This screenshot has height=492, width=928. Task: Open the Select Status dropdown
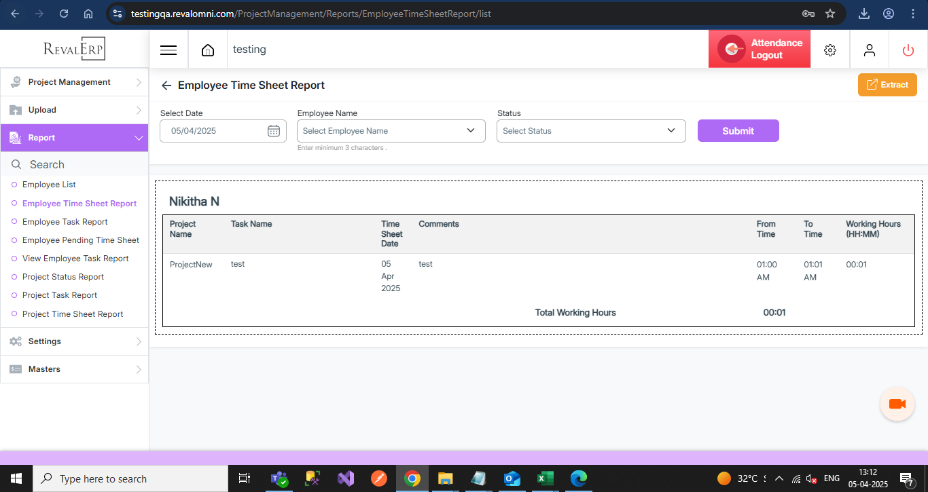tap(591, 131)
